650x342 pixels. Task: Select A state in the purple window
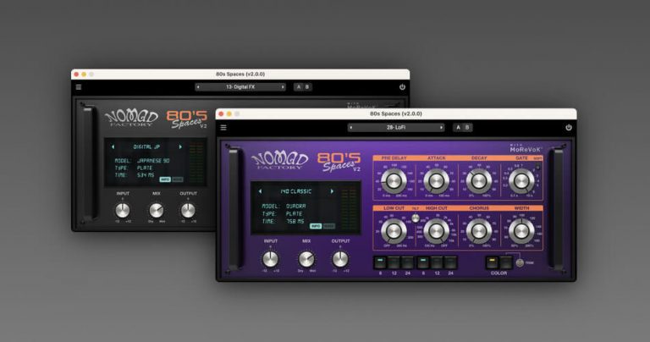pos(458,128)
